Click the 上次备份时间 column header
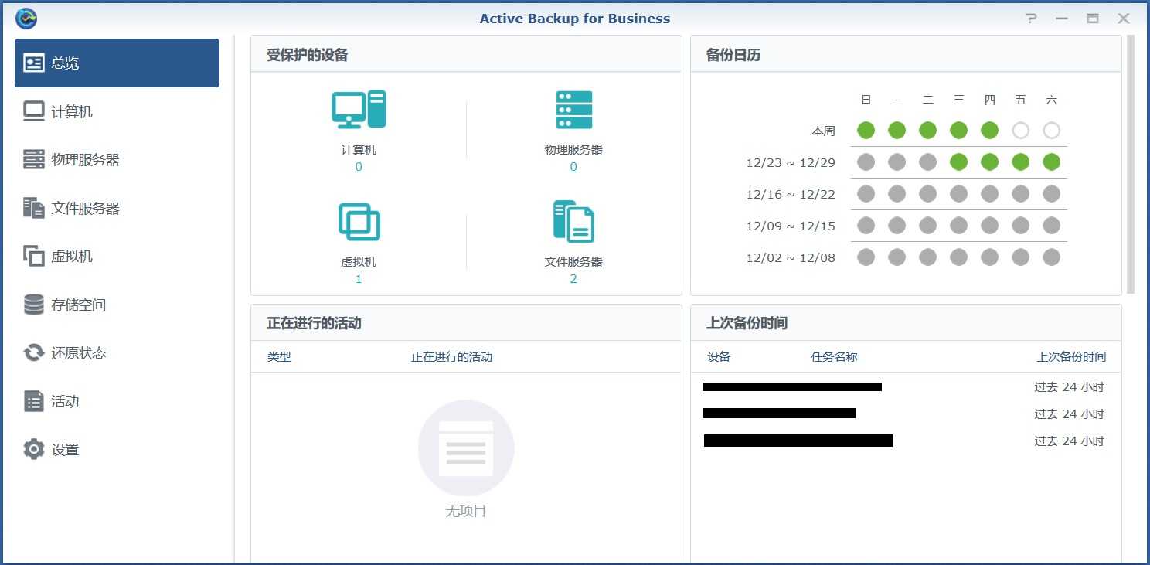The image size is (1150, 565). tap(1071, 357)
